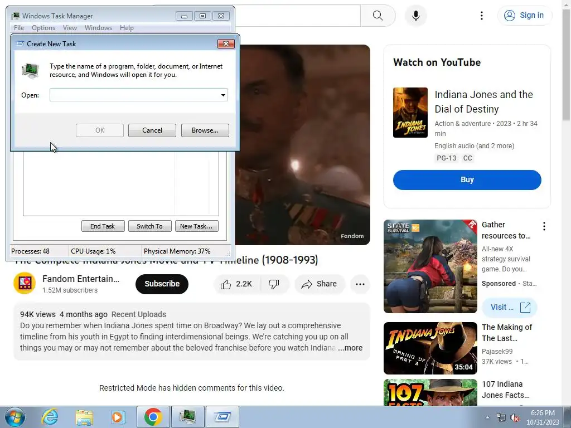
Task: Open the taskbar clock date
Action: tap(543, 417)
